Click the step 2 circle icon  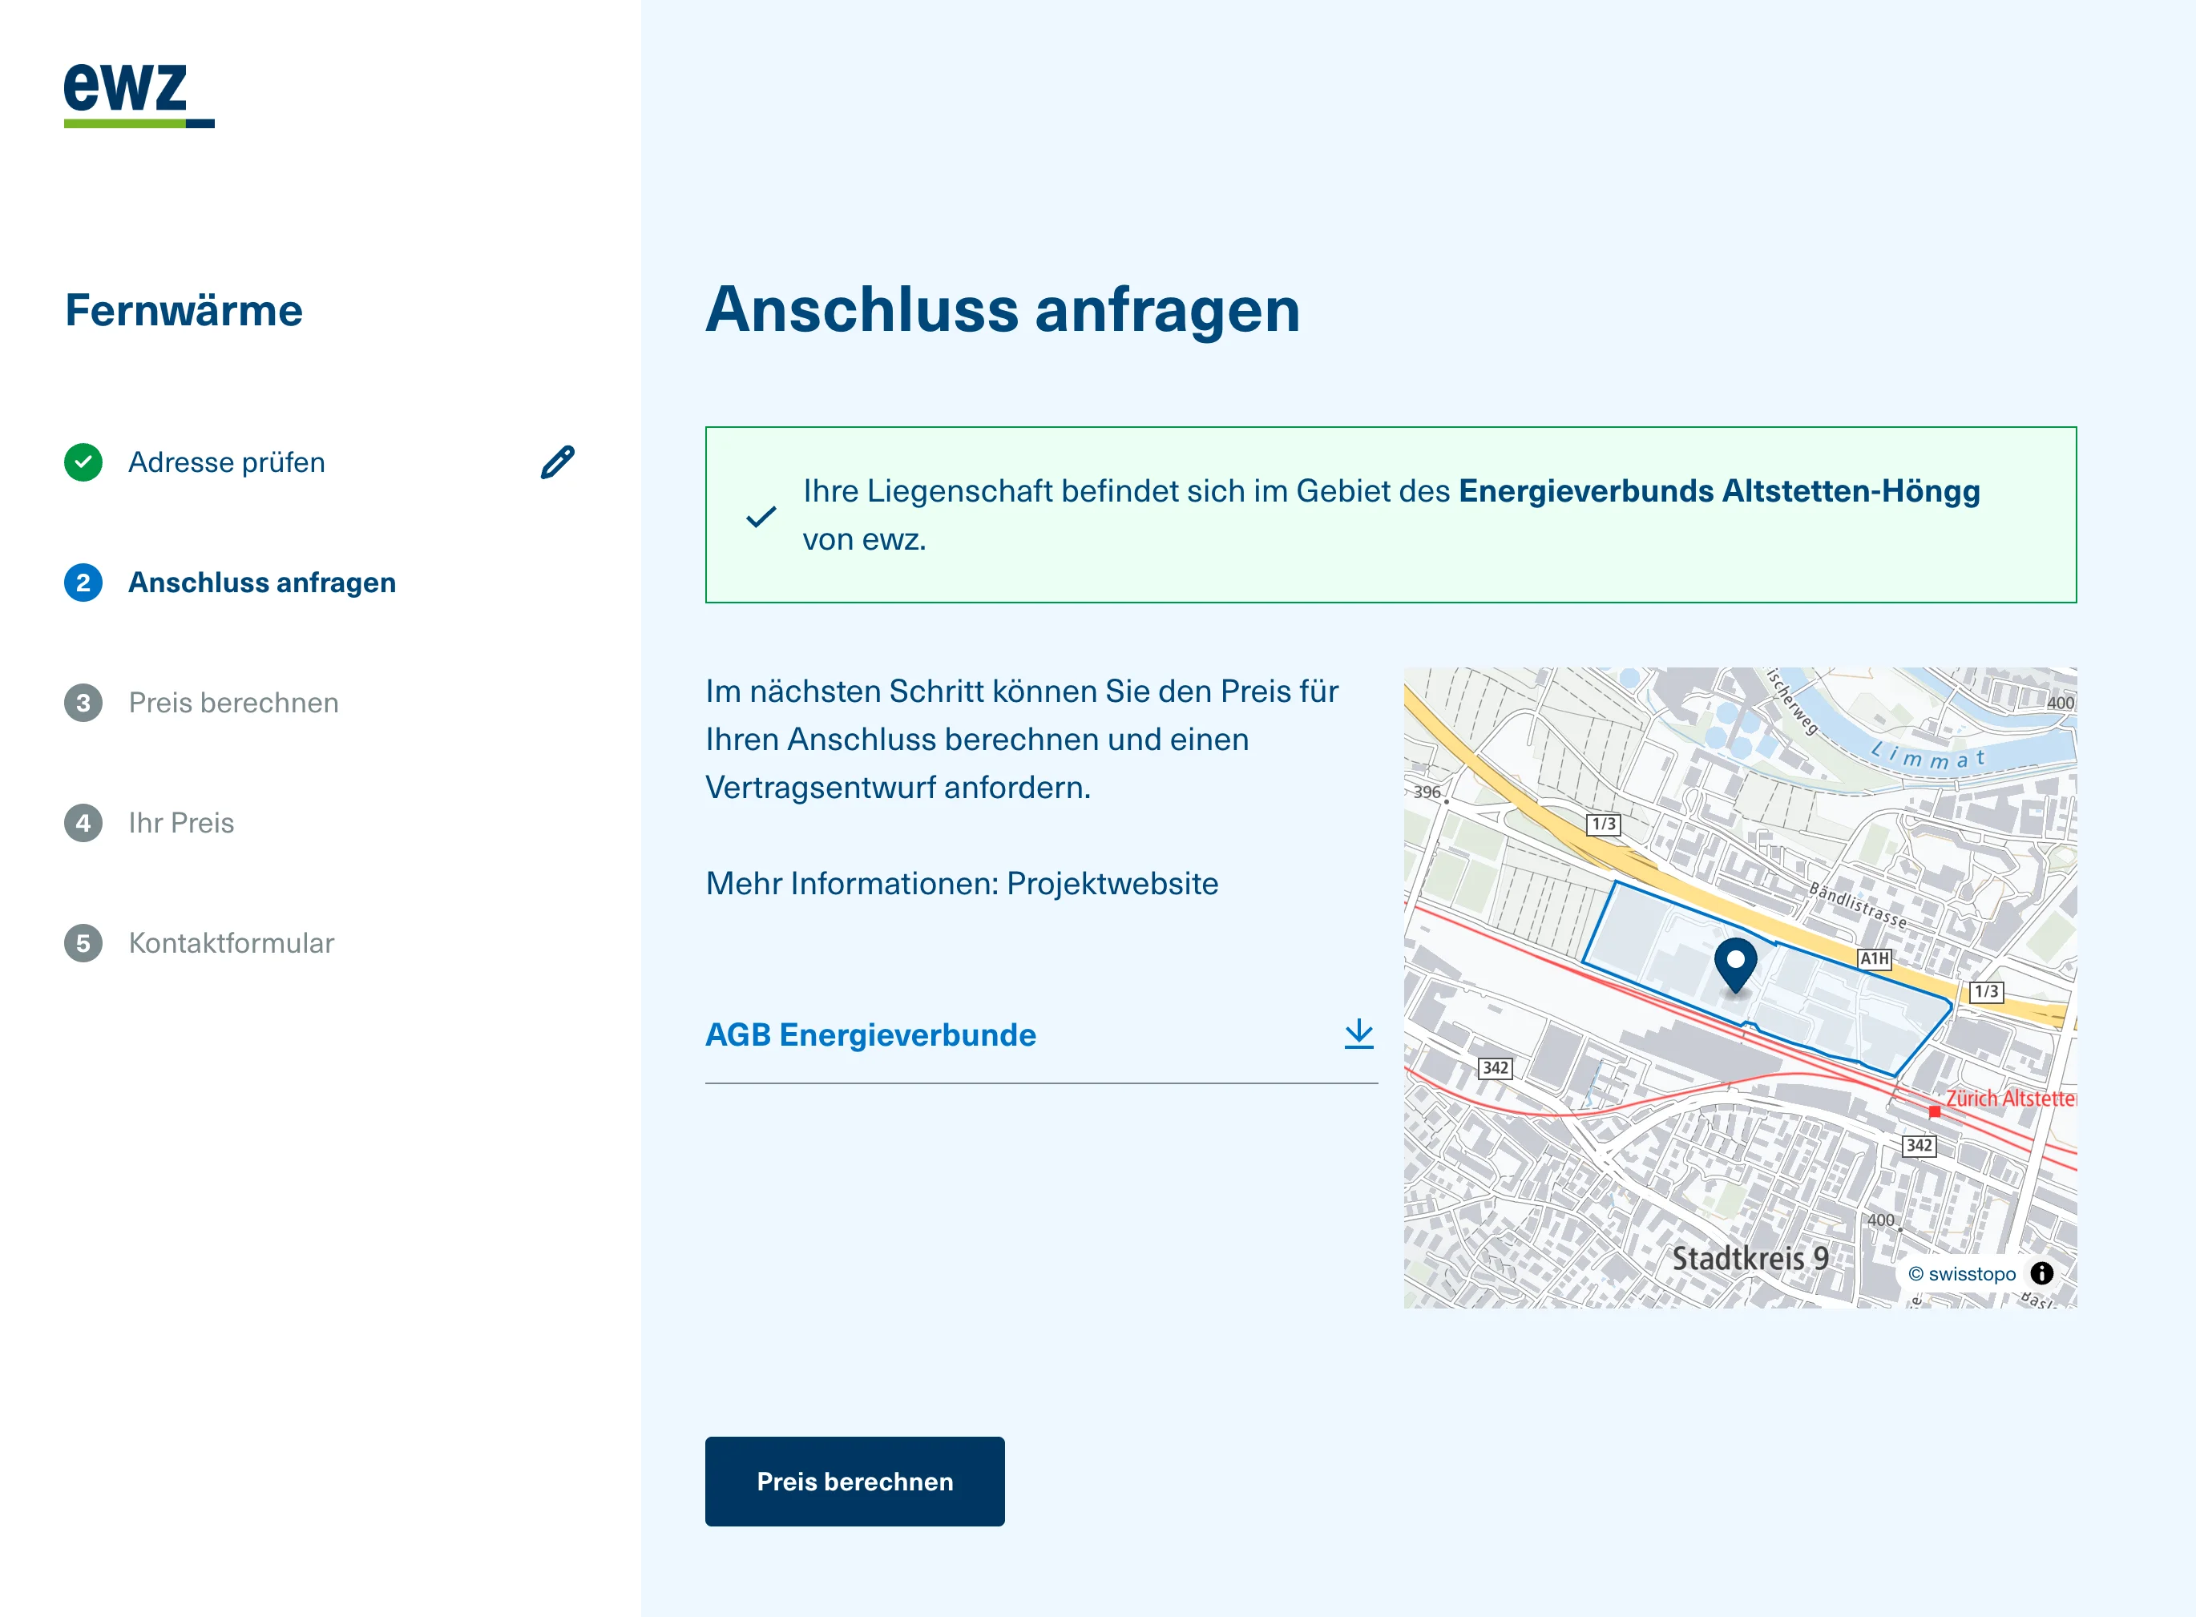click(x=83, y=583)
